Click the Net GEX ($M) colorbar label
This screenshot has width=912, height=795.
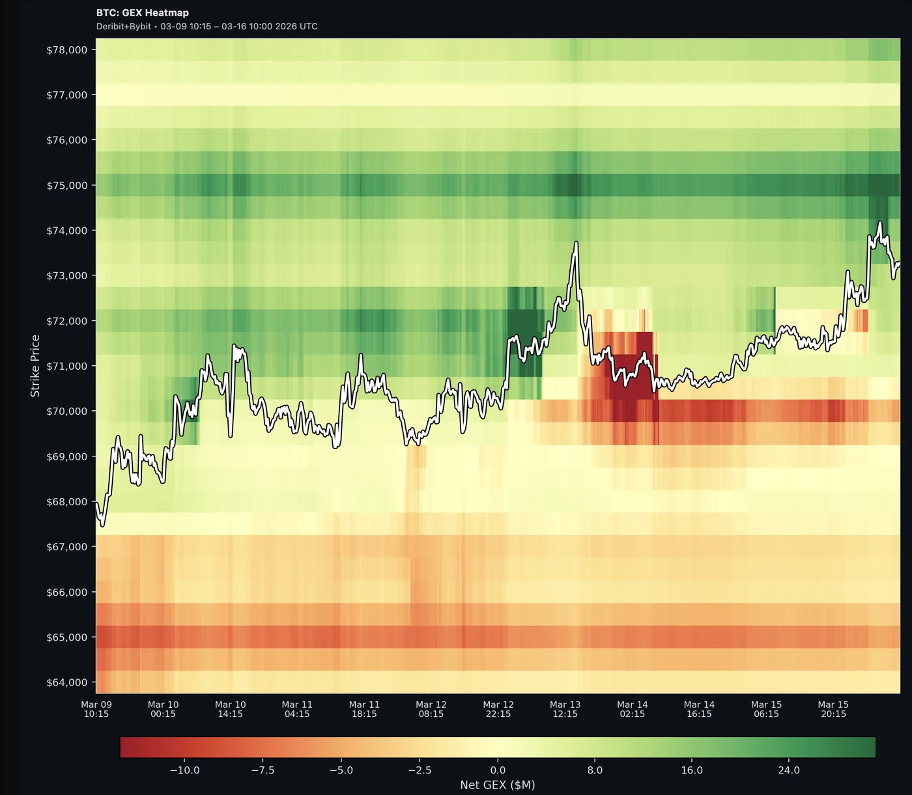pyautogui.click(x=497, y=785)
